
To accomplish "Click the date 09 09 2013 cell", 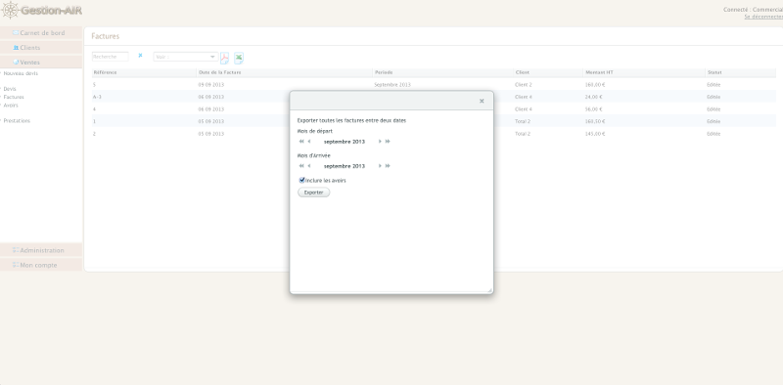I will tap(210, 85).
